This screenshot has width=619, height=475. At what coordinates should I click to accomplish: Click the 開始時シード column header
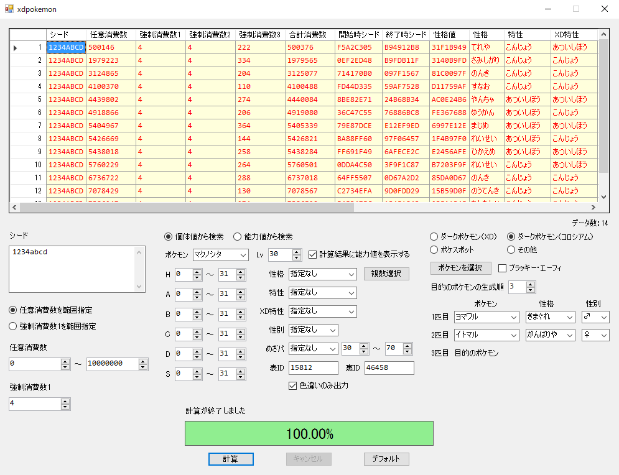point(358,35)
